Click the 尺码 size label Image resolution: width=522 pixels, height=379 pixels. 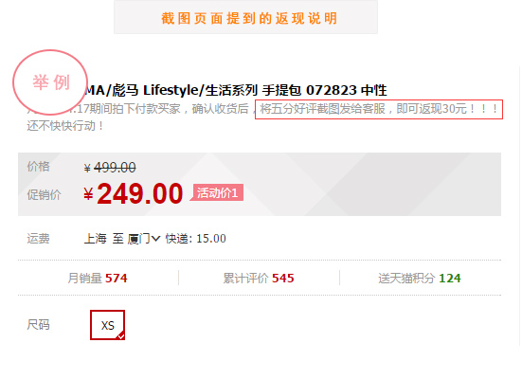pyautogui.click(x=38, y=324)
